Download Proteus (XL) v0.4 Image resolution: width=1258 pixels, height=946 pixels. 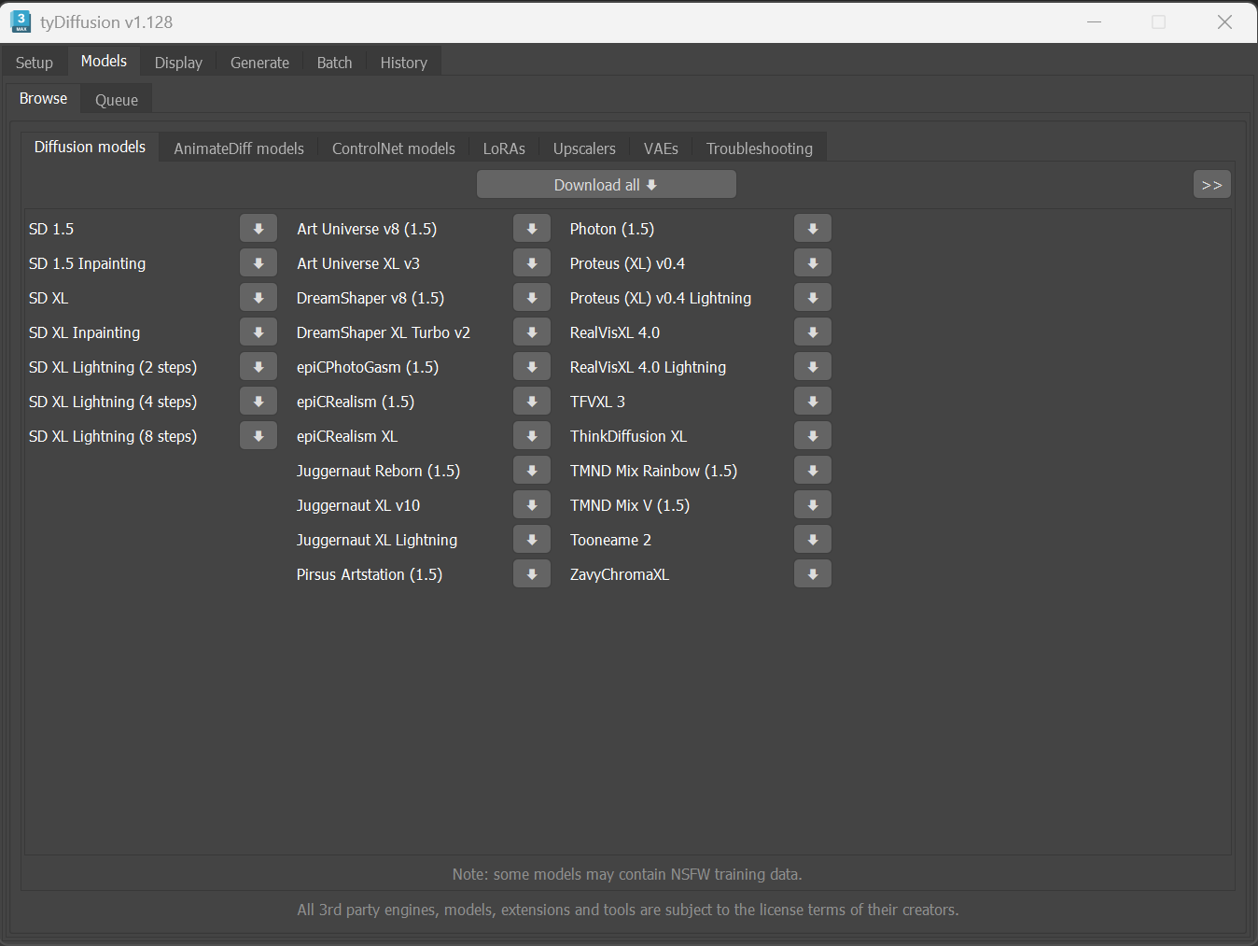click(813, 263)
